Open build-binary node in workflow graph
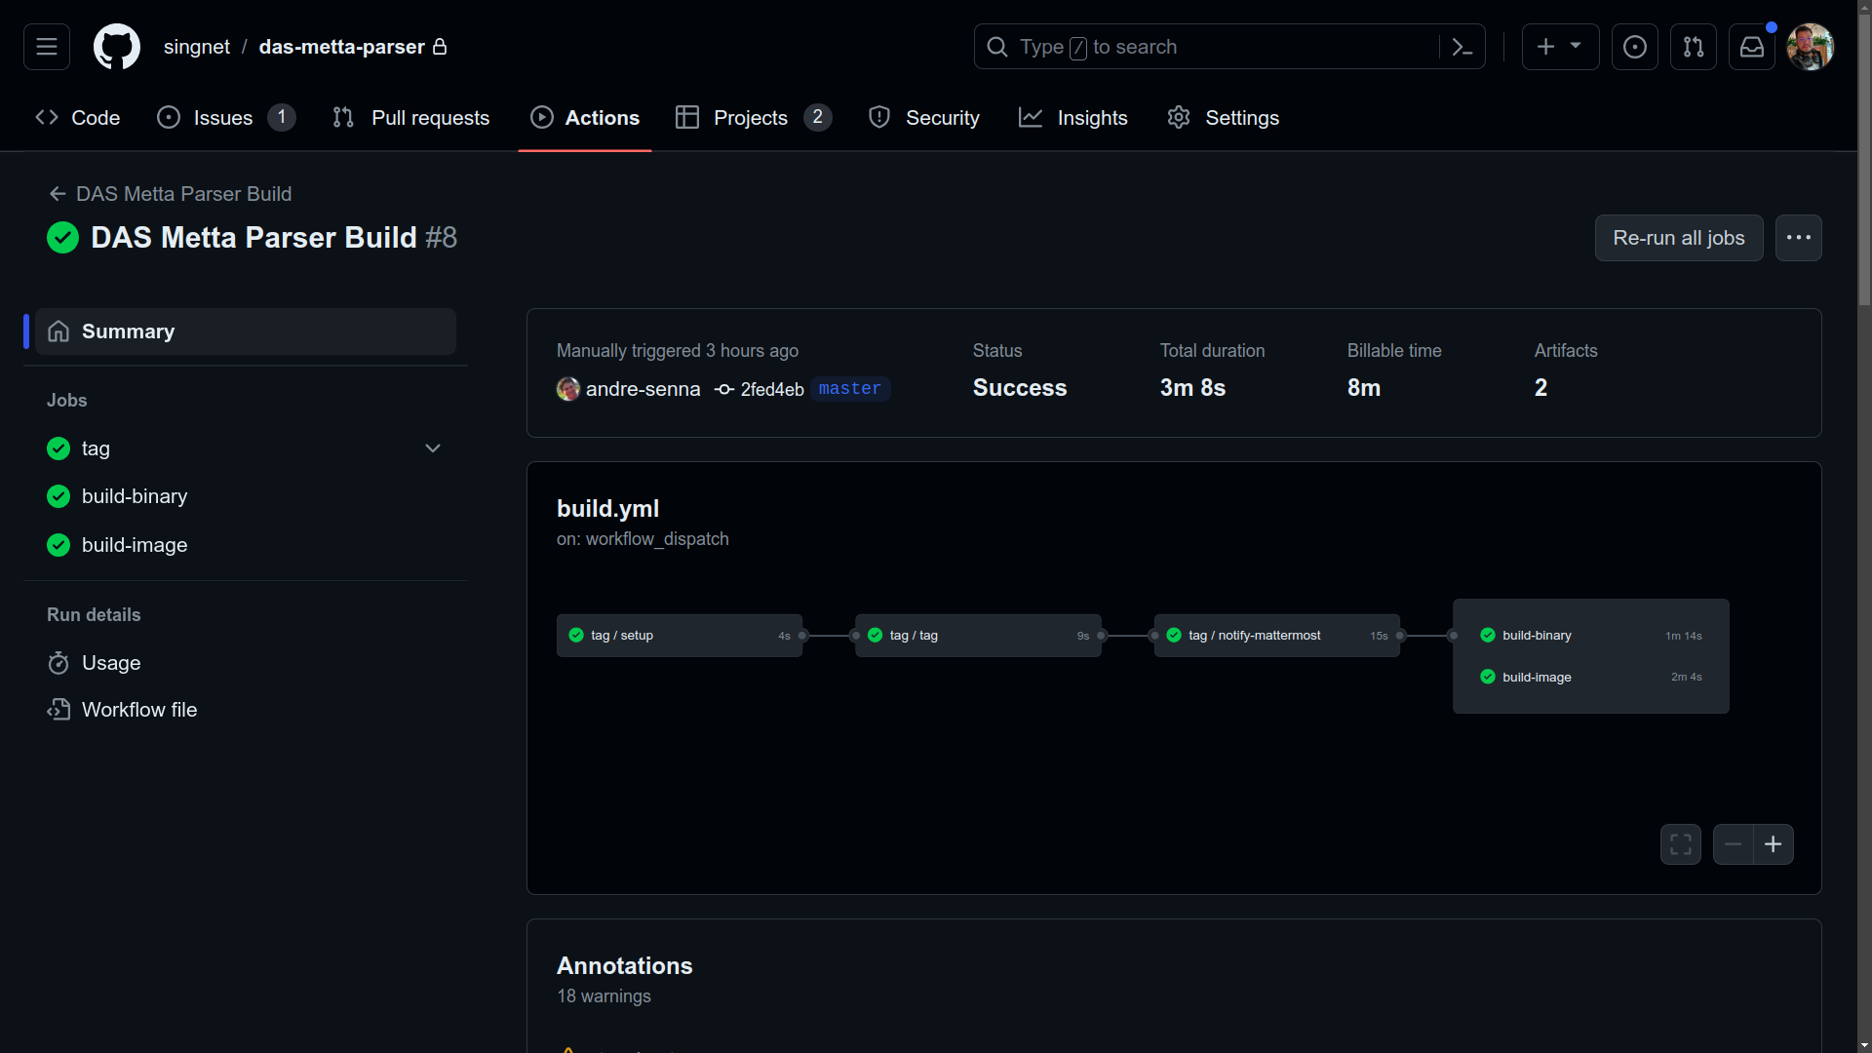This screenshot has height=1053, width=1872. pos(1591,636)
